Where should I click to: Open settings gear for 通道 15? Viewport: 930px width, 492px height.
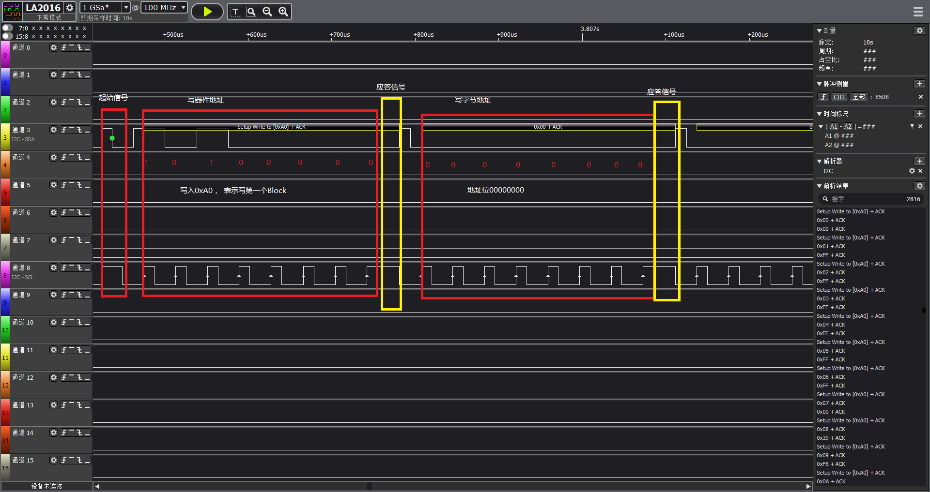(x=54, y=460)
